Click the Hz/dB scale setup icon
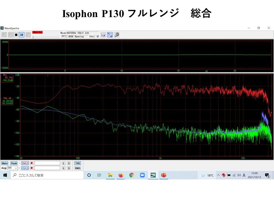Screen dimensions: 274x205 click(x=110, y=34)
